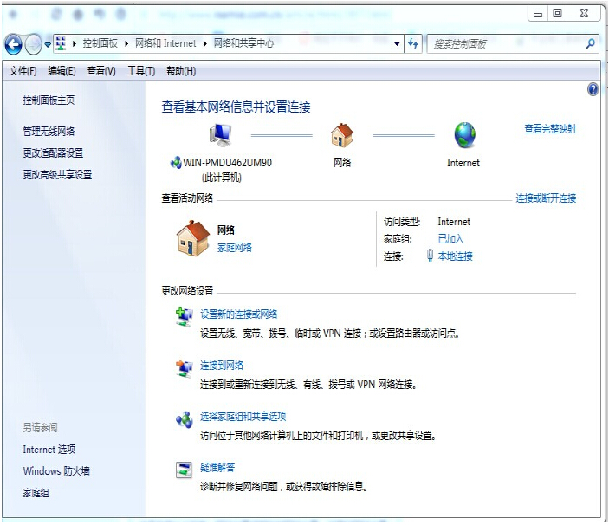The height and width of the screenshot is (525, 609).
Task: Open Internet 选项 in See also
Action: pos(49,450)
